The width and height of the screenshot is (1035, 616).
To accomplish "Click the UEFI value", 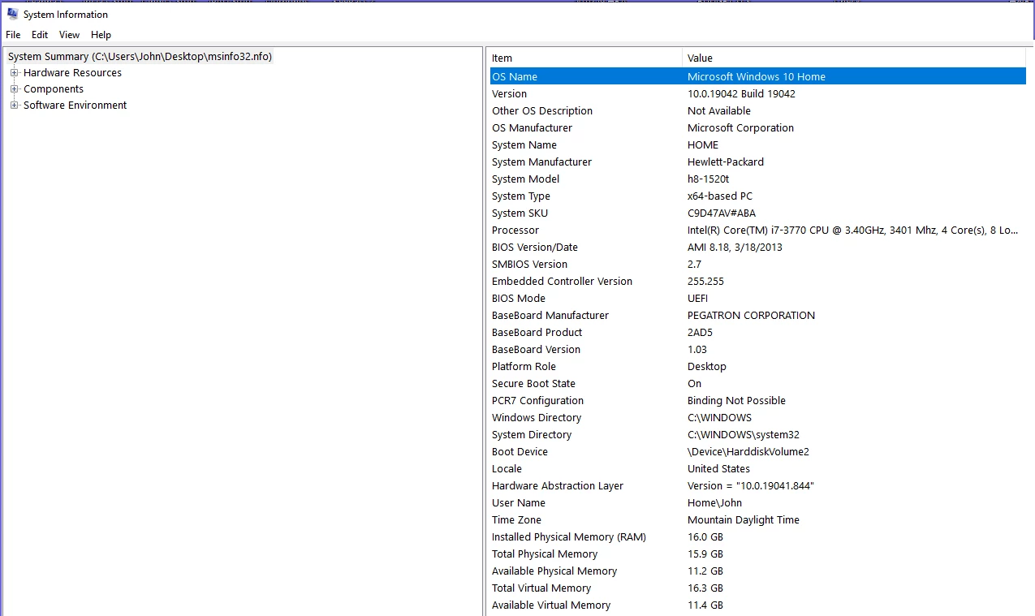I will tap(697, 298).
